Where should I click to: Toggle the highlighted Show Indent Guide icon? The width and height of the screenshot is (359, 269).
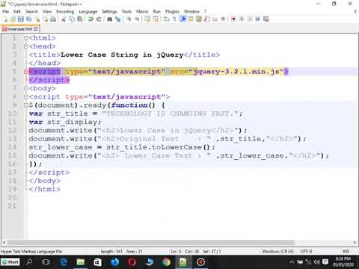click(x=182, y=19)
